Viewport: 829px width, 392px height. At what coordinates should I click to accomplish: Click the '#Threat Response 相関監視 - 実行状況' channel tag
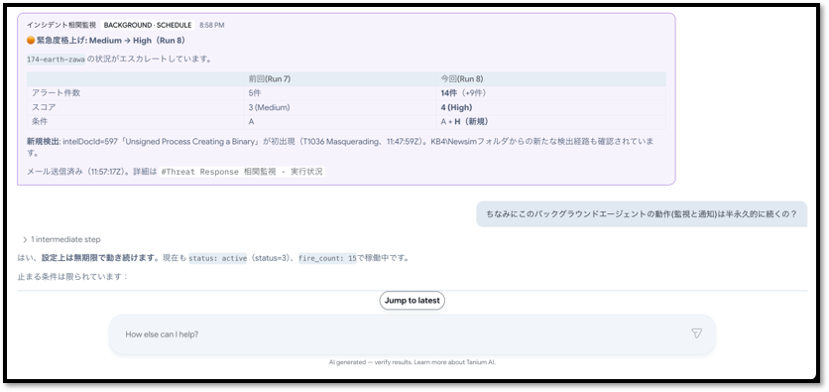[242, 172]
